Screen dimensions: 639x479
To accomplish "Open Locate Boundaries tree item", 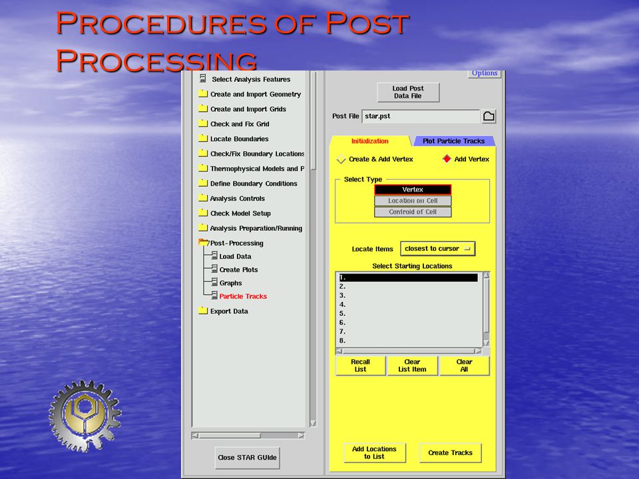I will click(239, 139).
